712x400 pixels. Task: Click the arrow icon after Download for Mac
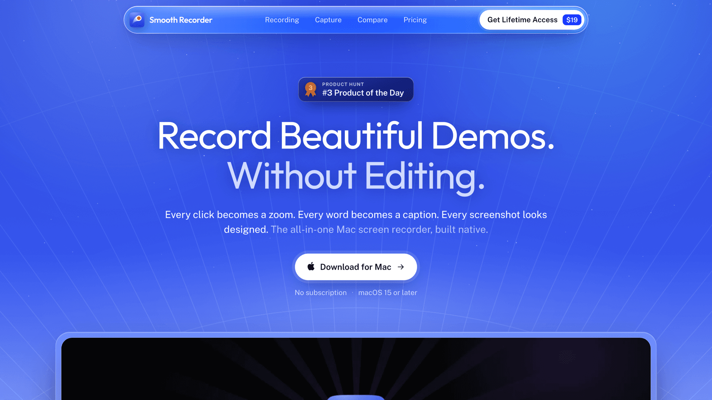point(401,267)
